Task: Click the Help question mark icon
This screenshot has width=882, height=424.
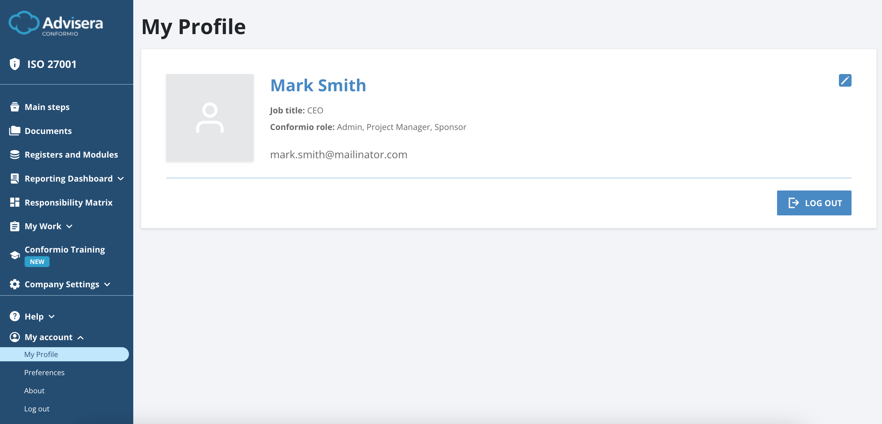Action: point(15,316)
